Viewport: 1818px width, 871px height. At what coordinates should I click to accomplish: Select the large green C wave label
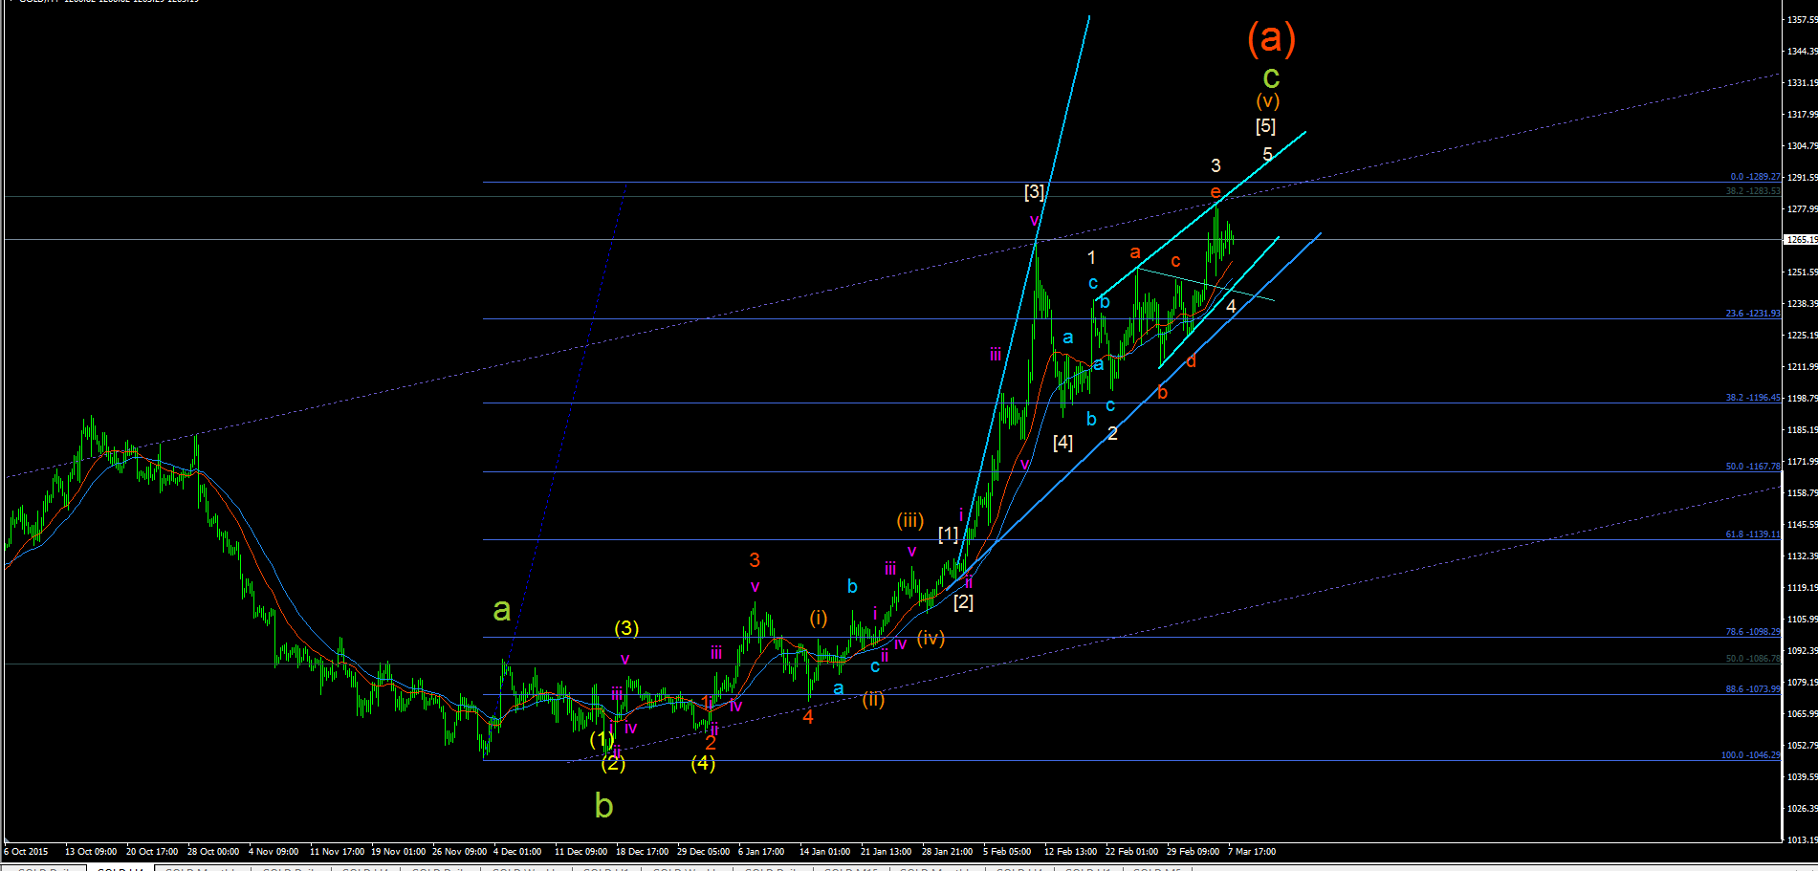[1271, 77]
